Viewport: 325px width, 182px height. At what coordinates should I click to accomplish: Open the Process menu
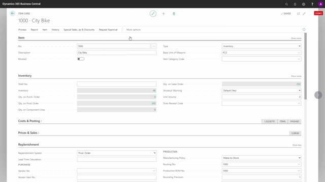22,30
